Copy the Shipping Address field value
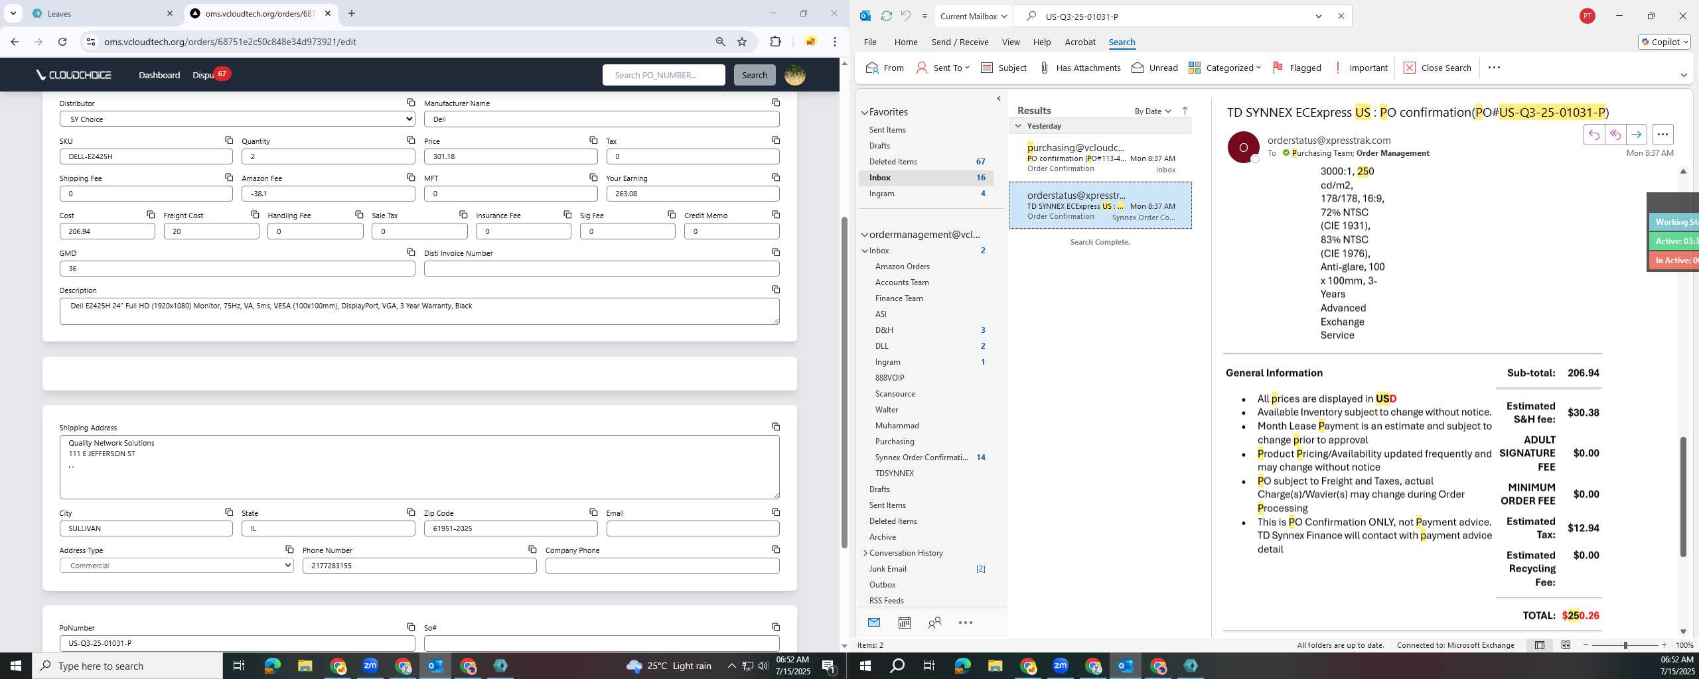 point(776,427)
